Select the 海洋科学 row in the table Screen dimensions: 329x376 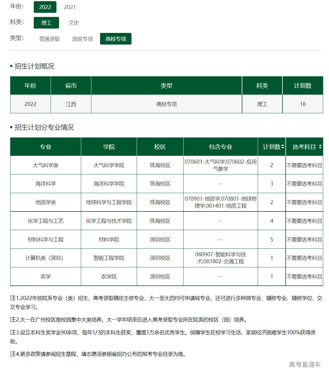click(x=45, y=183)
